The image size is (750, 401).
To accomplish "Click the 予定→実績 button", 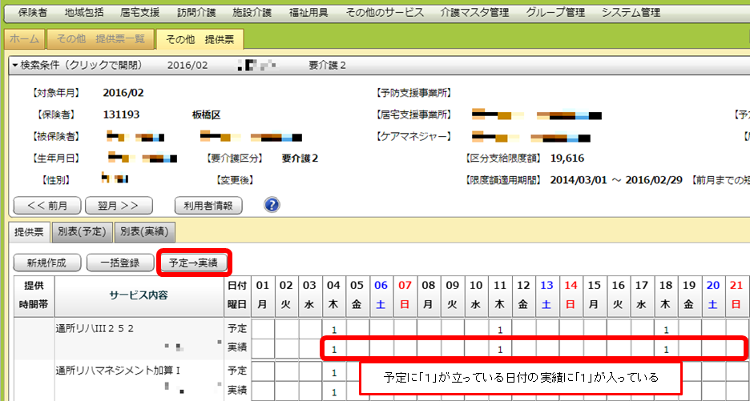I will pos(196,262).
